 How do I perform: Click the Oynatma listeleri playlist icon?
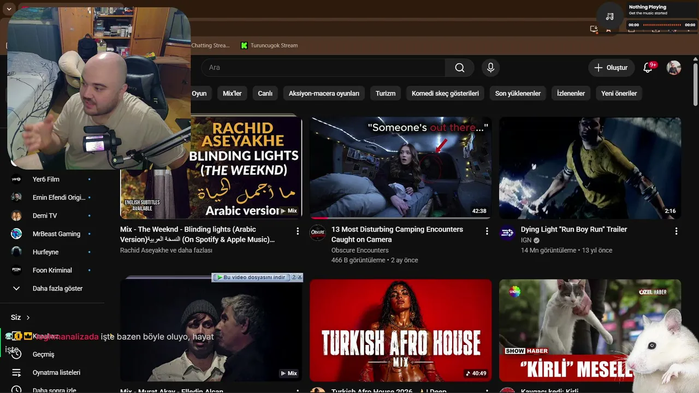coord(16,372)
